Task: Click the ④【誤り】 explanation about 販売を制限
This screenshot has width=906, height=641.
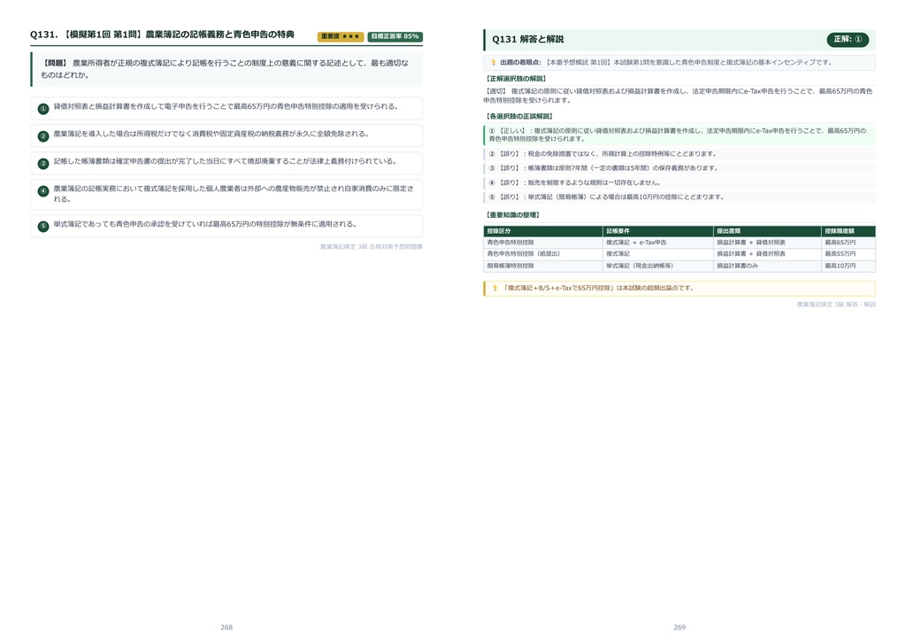Action: (679, 182)
